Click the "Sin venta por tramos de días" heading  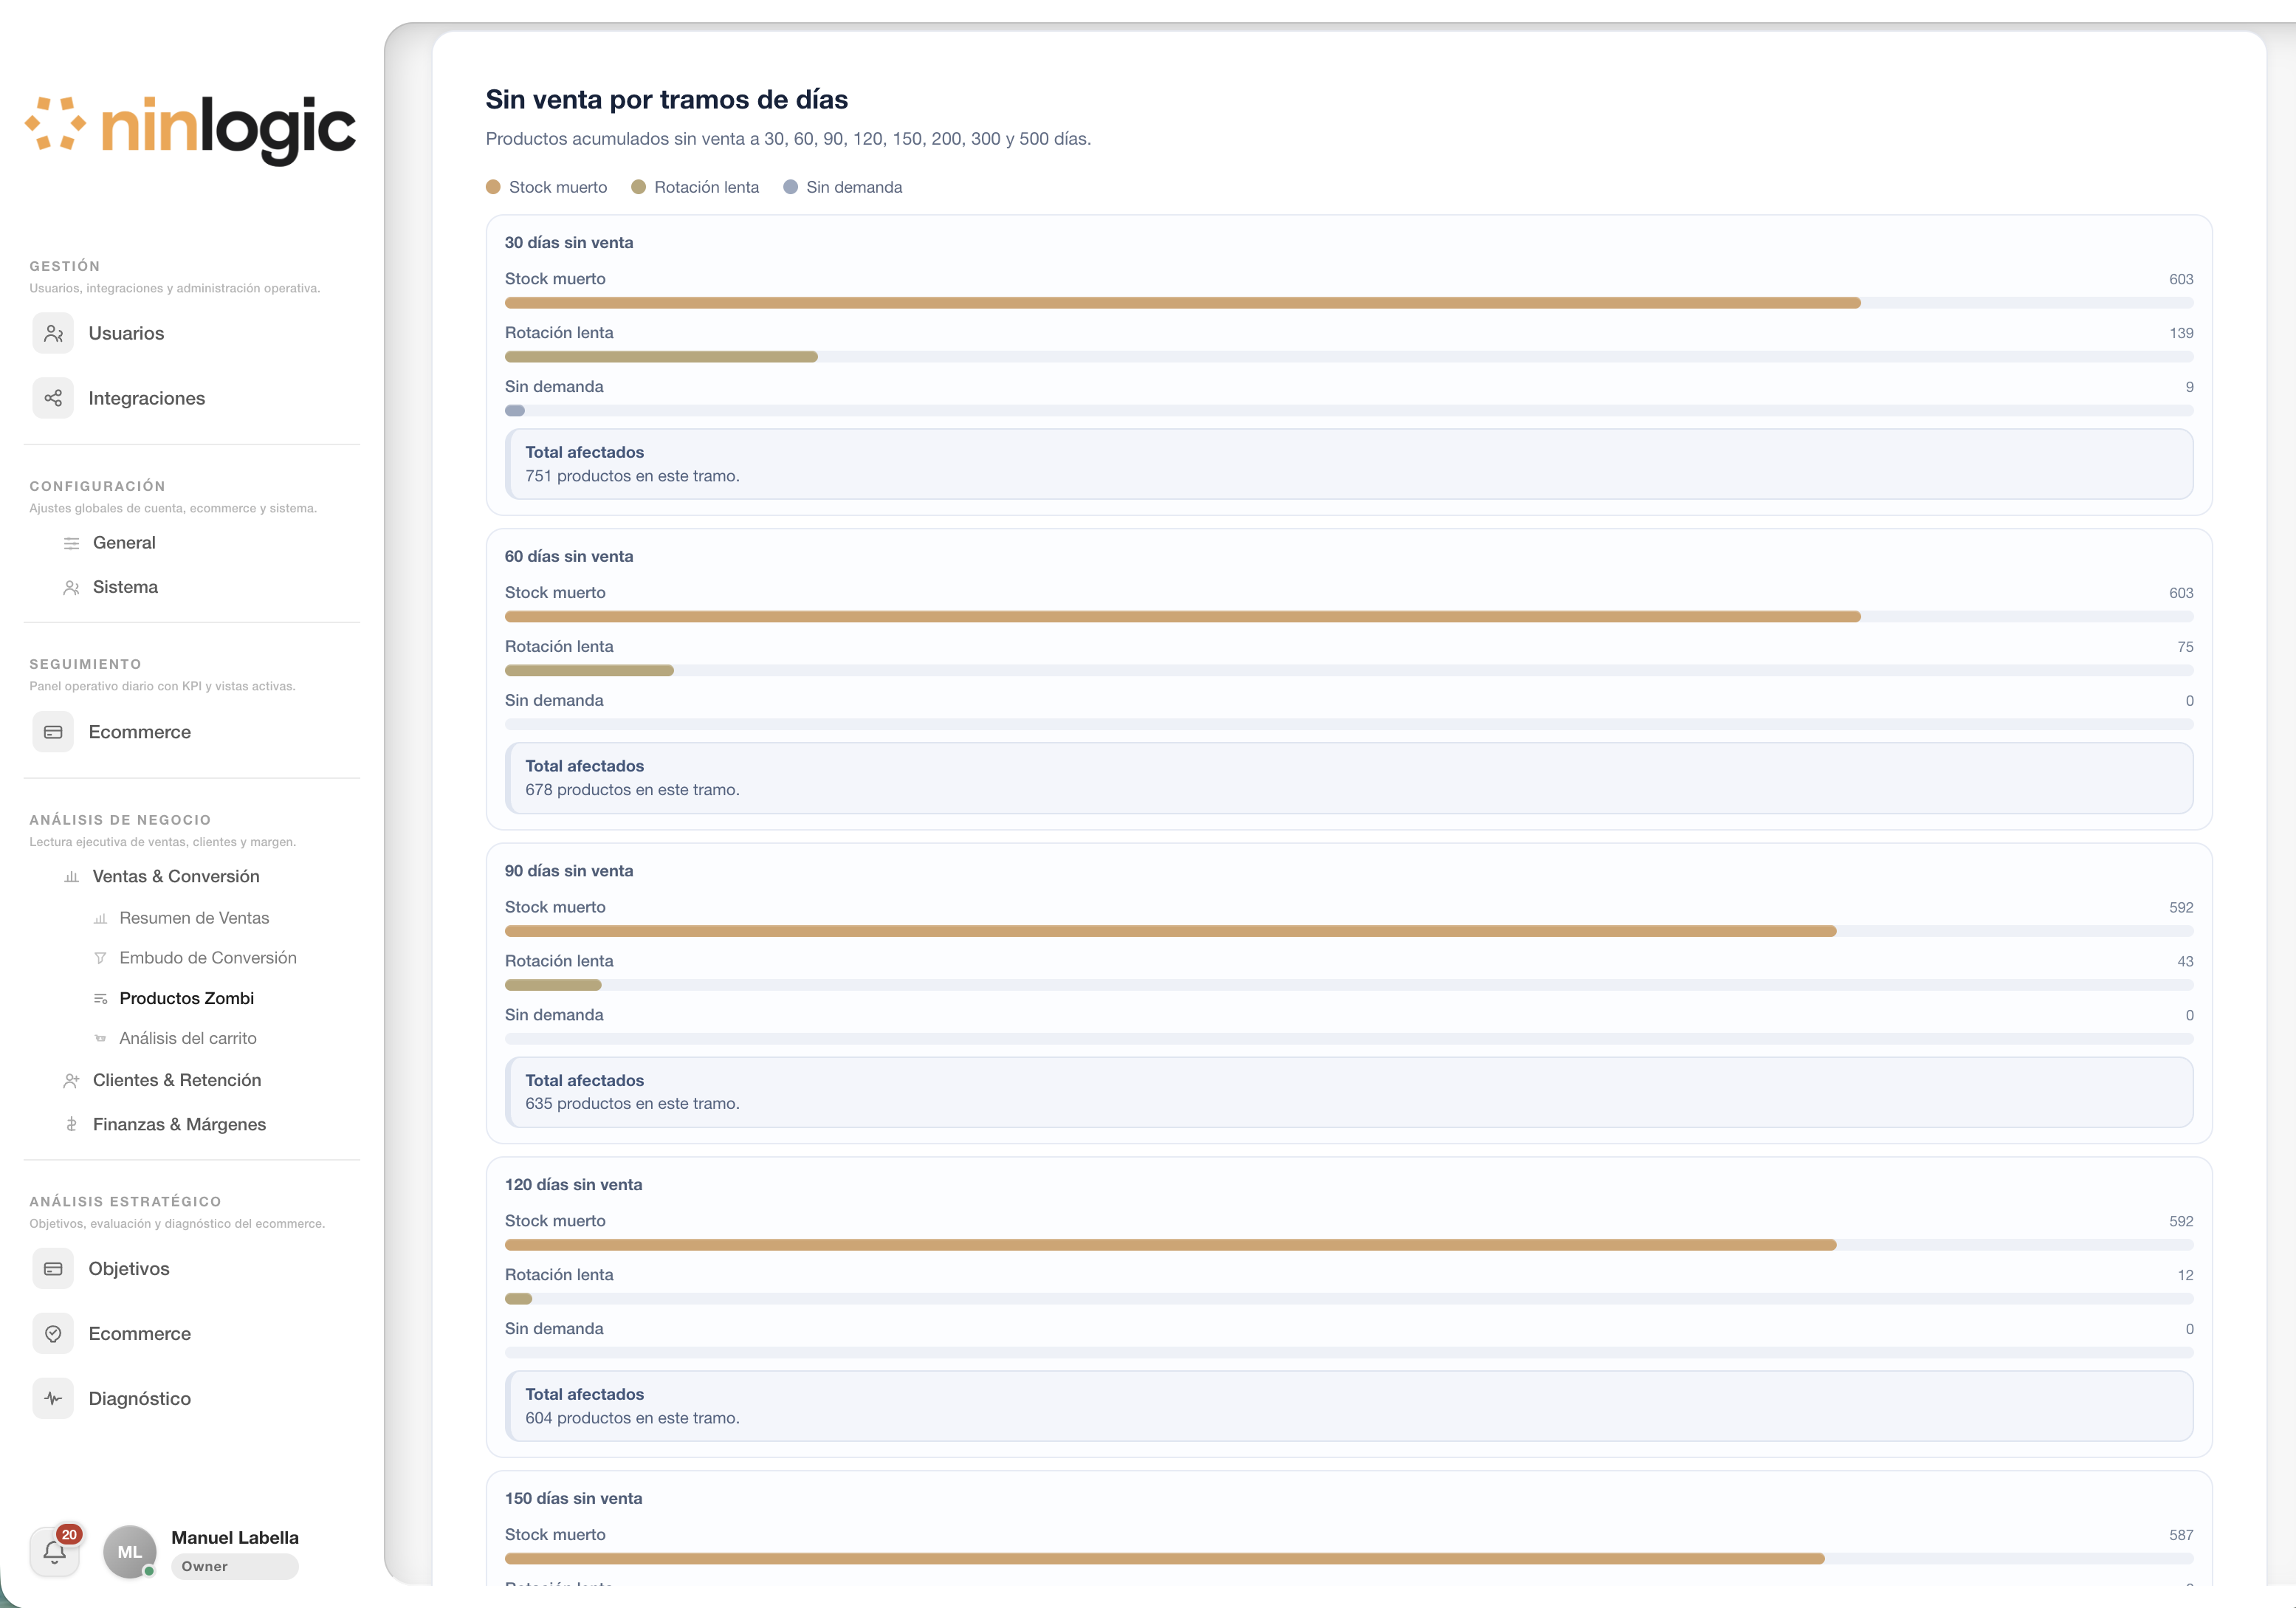click(x=667, y=100)
